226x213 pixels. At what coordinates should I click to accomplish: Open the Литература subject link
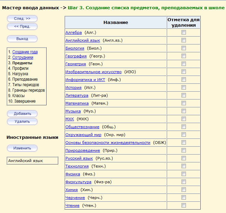pyautogui.click(x=77, y=95)
